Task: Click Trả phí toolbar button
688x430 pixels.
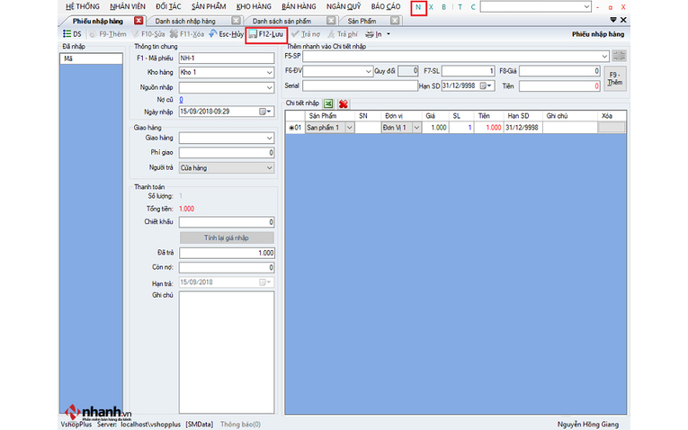Action: [343, 34]
